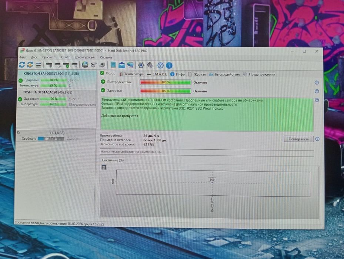Switch to the Быстродействие tab
The image size is (344, 259).
[x=224, y=74]
